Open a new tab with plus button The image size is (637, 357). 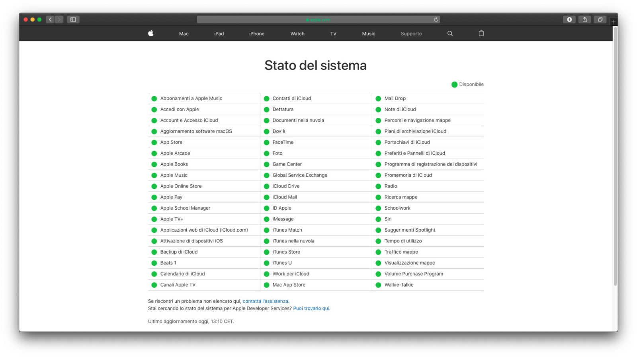(614, 21)
